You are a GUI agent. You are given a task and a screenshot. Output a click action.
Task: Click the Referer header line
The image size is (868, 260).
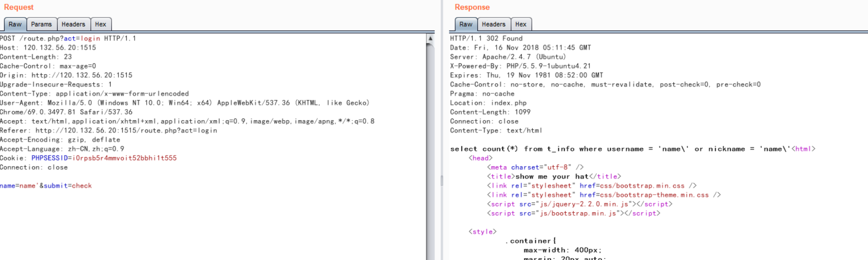click(x=109, y=131)
